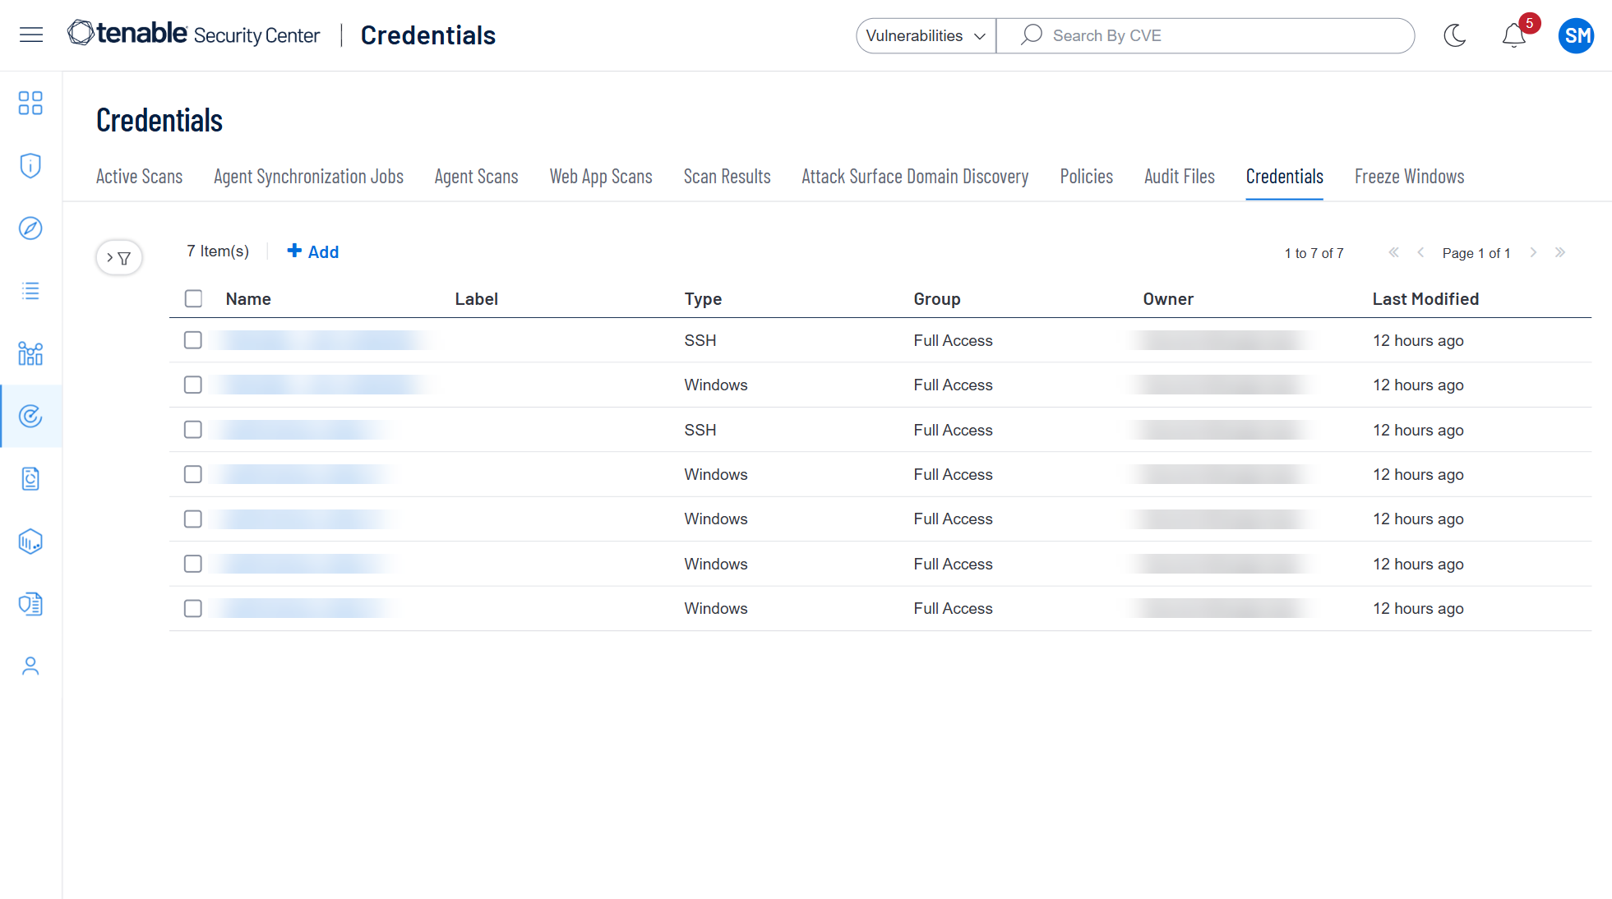Go to first page double-chevron
This screenshot has width=1612, height=899.
click(x=1393, y=252)
